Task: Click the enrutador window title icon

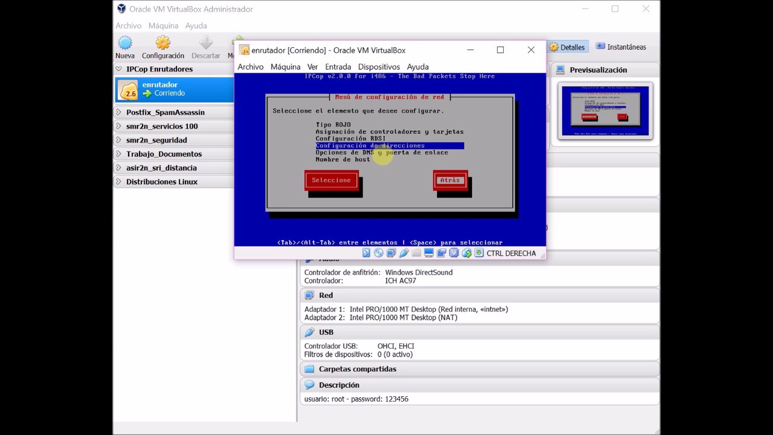Action: 244,50
